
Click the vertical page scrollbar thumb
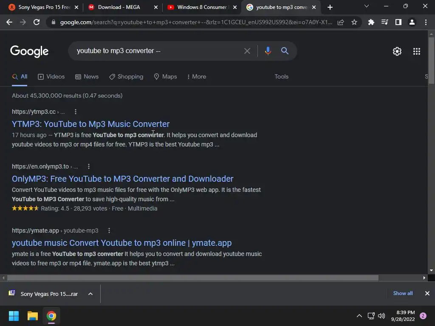431,60
